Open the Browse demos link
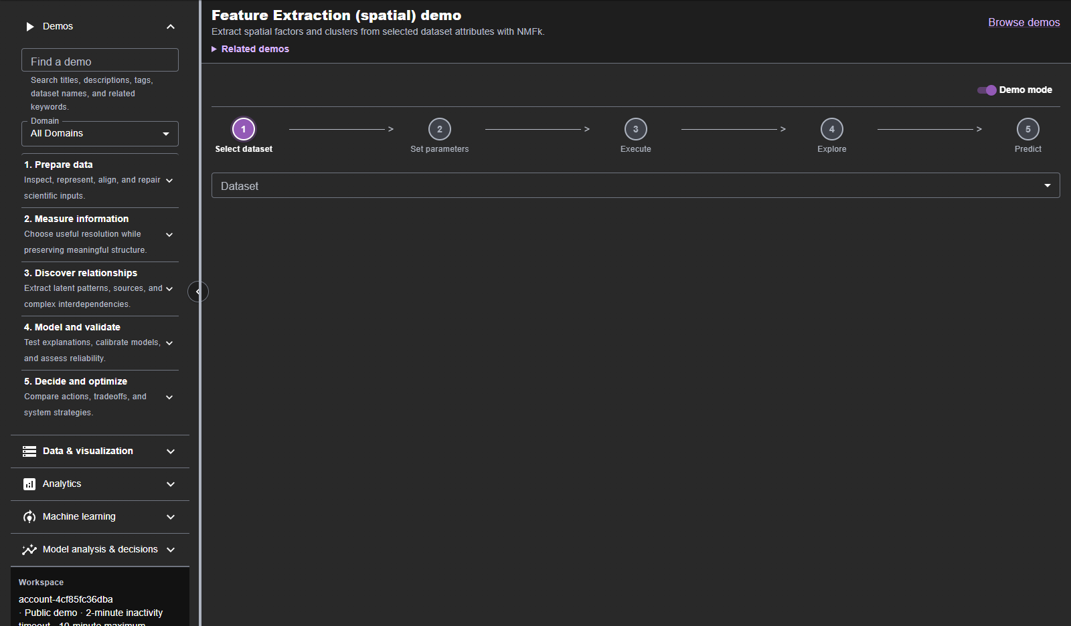1071x626 pixels. coord(1023,22)
